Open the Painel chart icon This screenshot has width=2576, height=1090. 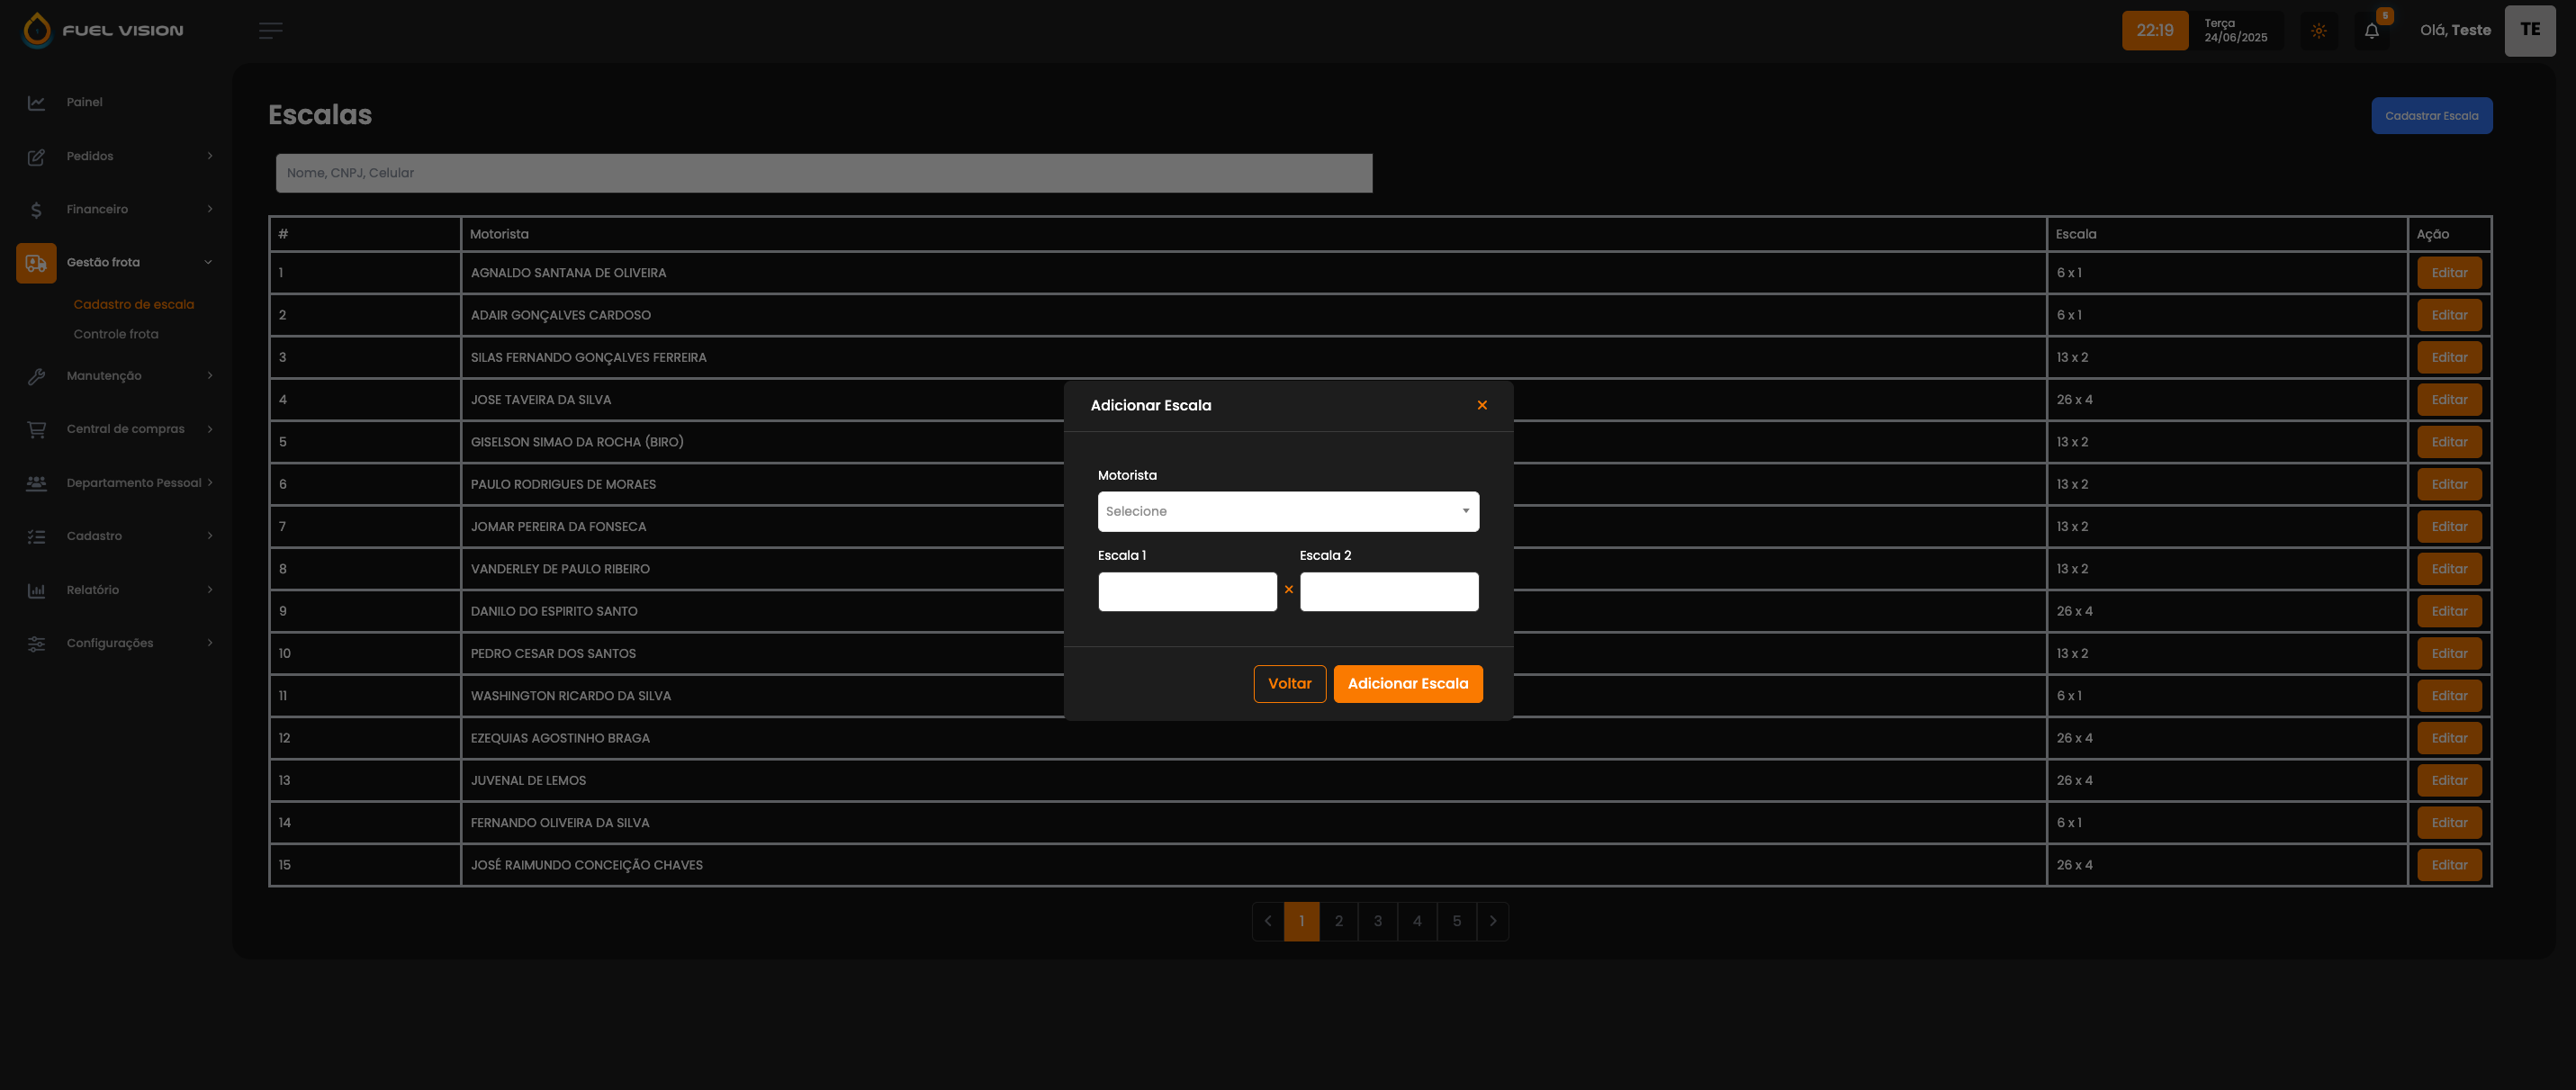(36, 103)
